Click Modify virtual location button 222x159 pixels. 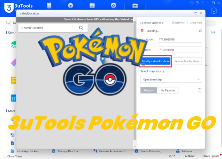click(x=155, y=61)
